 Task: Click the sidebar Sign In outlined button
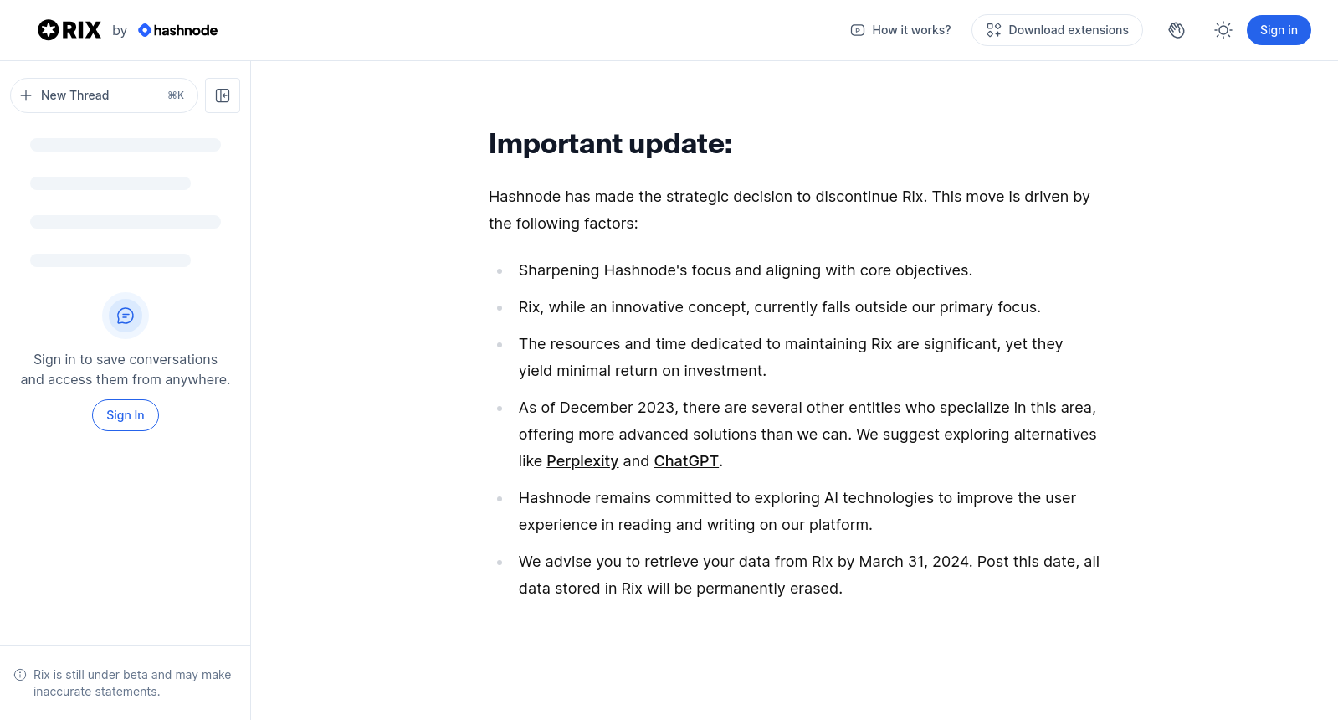click(x=126, y=415)
